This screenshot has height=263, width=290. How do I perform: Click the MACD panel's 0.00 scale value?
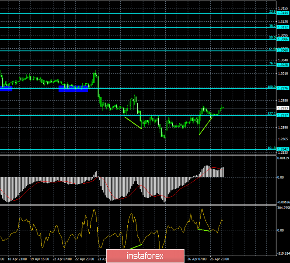pyautogui.click(x=280, y=178)
